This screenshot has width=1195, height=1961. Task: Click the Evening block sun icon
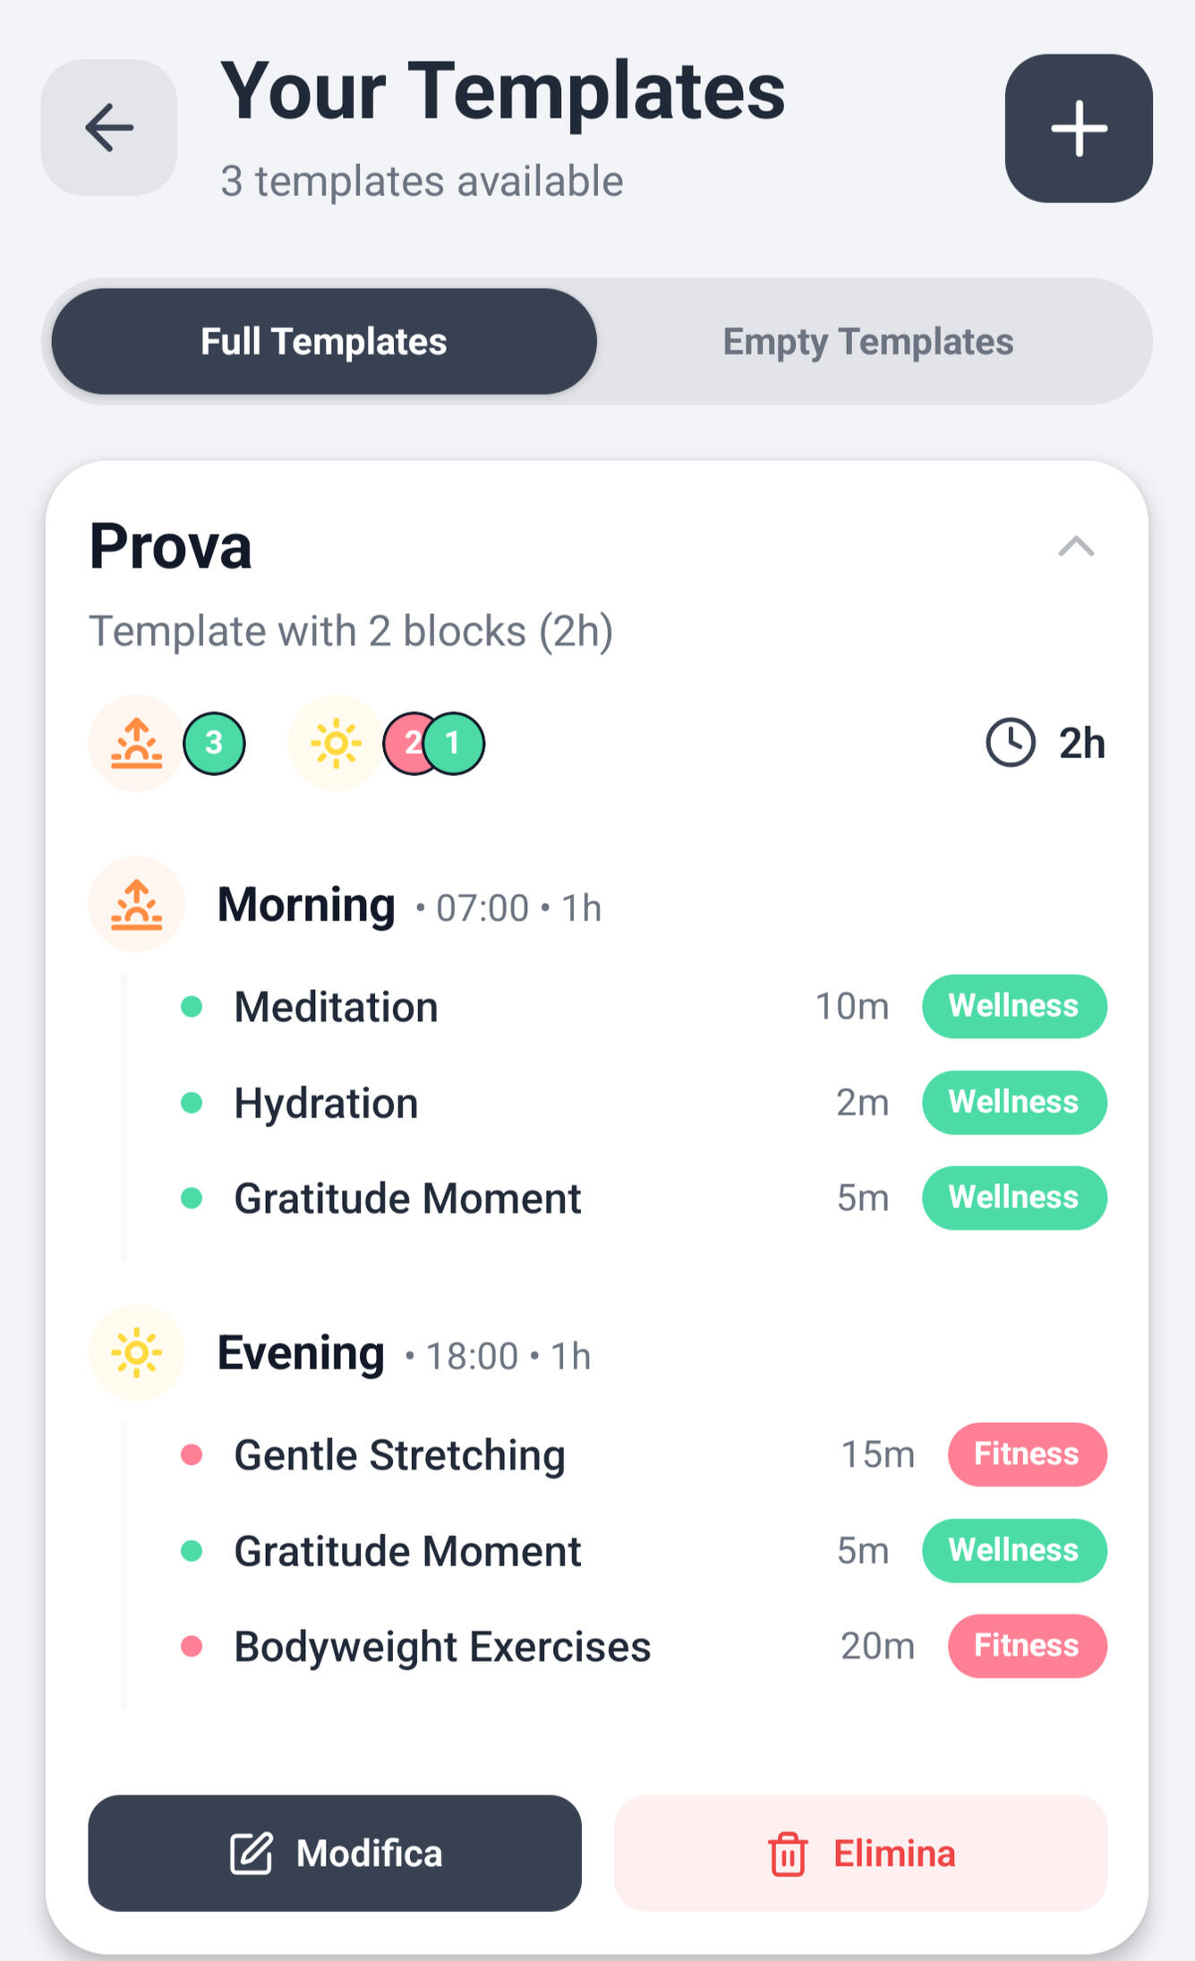(x=136, y=1352)
